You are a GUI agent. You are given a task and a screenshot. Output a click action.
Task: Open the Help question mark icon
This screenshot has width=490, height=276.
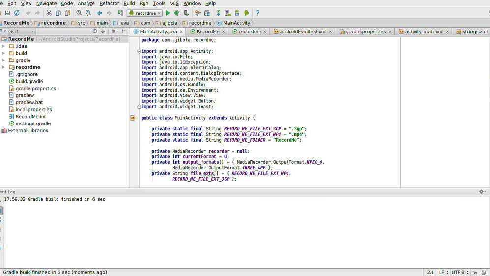tap(258, 13)
